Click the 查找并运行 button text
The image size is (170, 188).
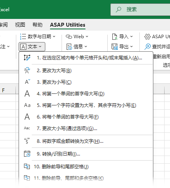[x=161, y=47]
